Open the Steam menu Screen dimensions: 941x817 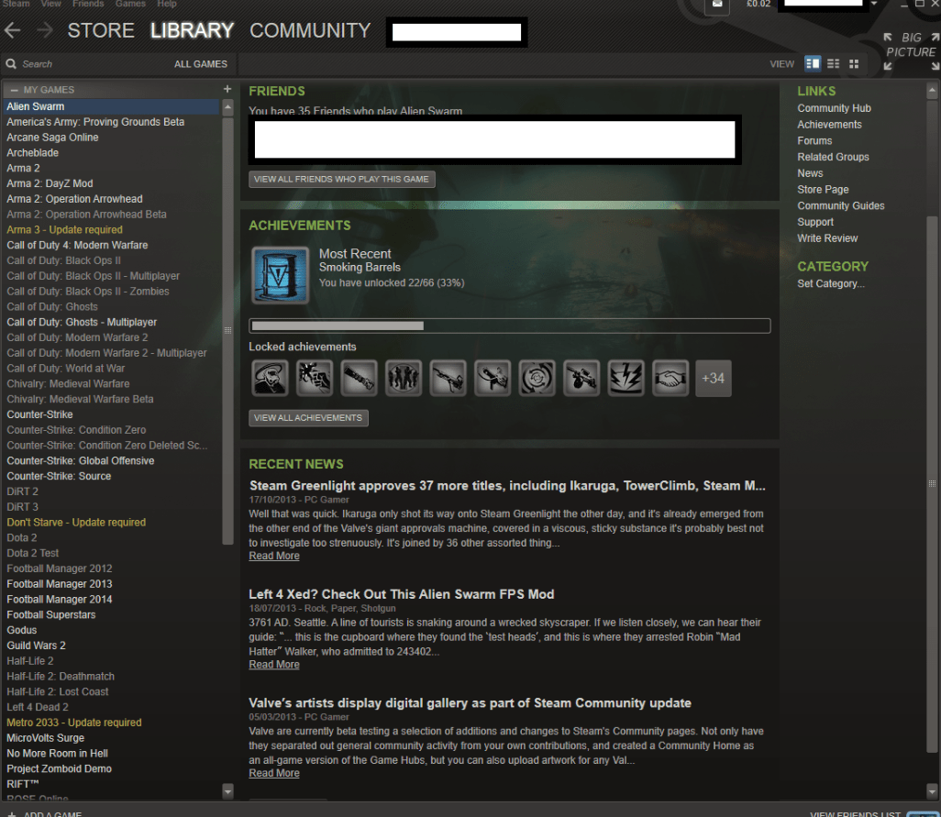coord(16,4)
